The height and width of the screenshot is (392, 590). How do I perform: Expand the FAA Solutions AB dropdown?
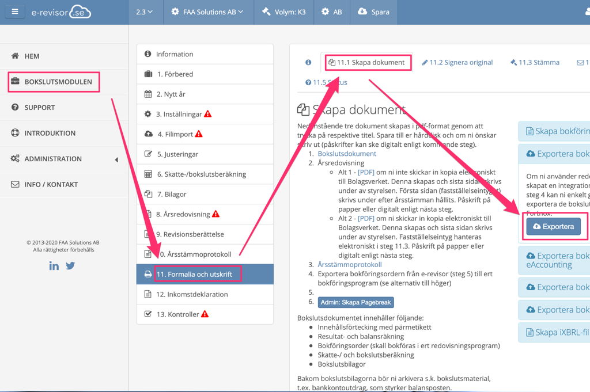pos(207,12)
